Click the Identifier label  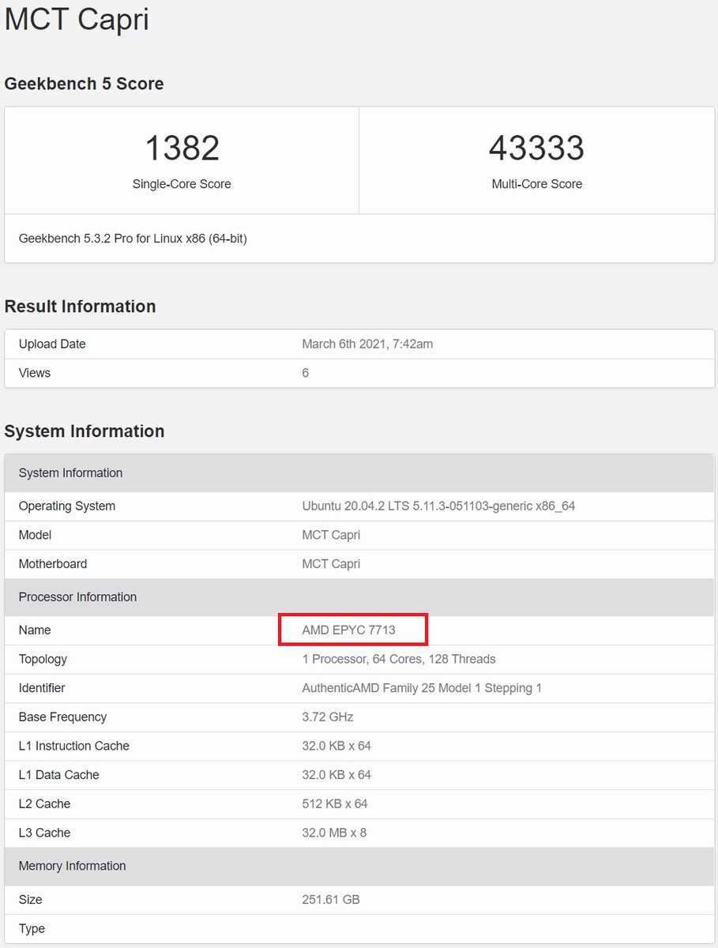tap(42, 688)
